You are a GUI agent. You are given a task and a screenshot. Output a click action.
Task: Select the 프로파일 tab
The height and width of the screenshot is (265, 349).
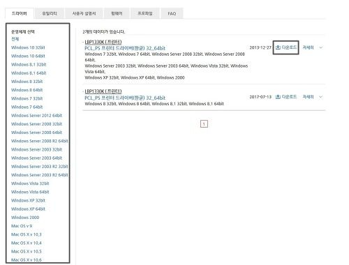[145, 13]
